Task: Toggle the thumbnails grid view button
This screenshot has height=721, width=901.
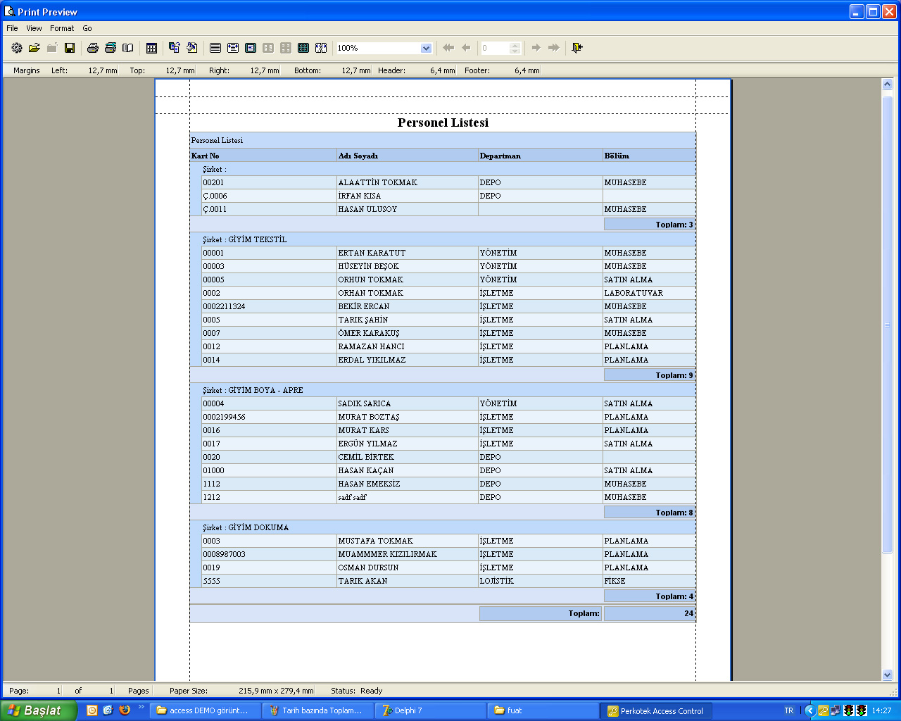Action: [x=303, y=48]
